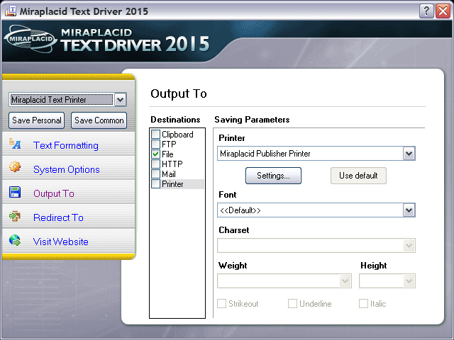Open the Weight dropdown
This screenshot has height=340, width=454.
(x=284, y=280)
